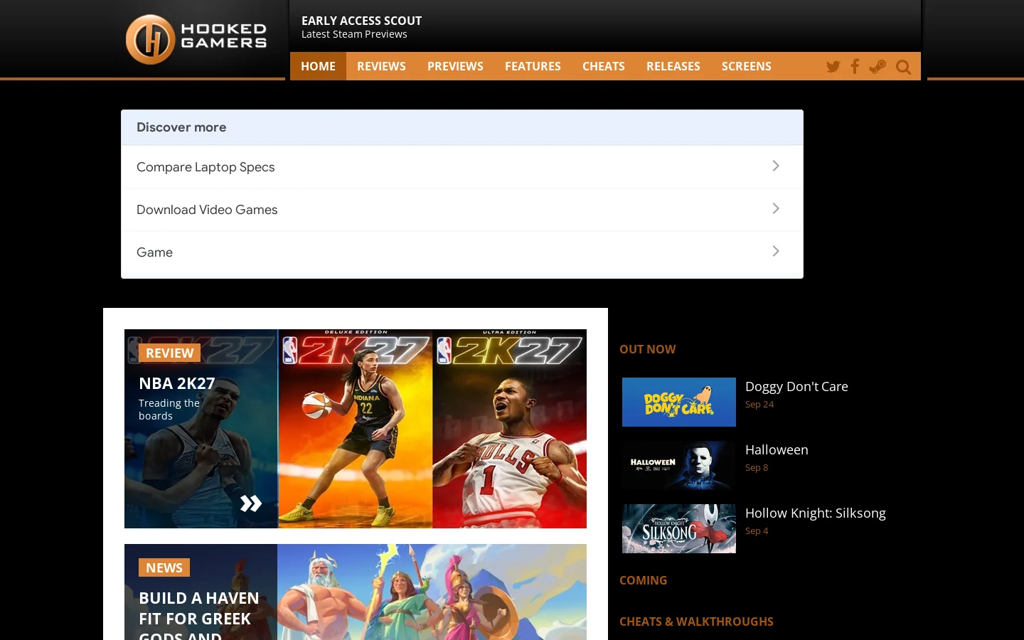Open the Build a Haven news headline
1024x640 pixels.
tap(199, 616)
